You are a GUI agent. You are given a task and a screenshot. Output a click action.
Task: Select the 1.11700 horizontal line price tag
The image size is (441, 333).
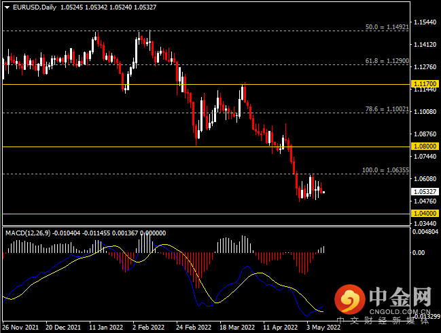(x=425, y=83)
